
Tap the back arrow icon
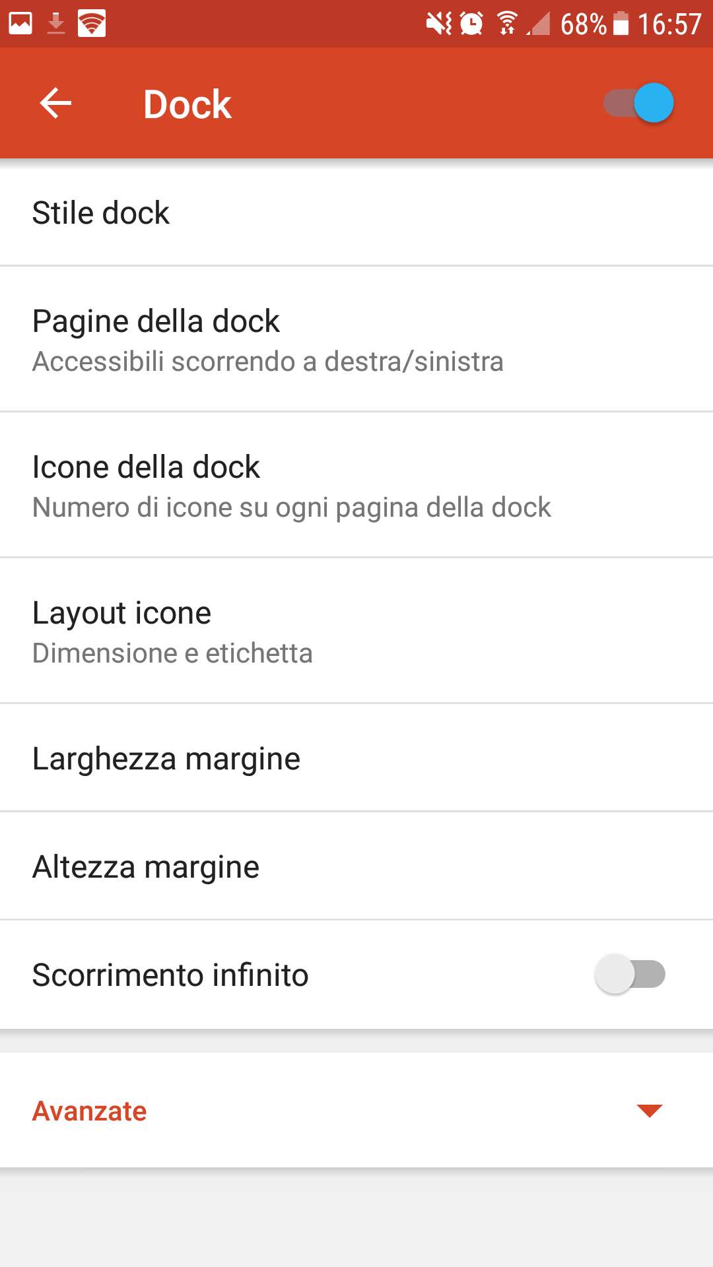(x=55, y=104)
